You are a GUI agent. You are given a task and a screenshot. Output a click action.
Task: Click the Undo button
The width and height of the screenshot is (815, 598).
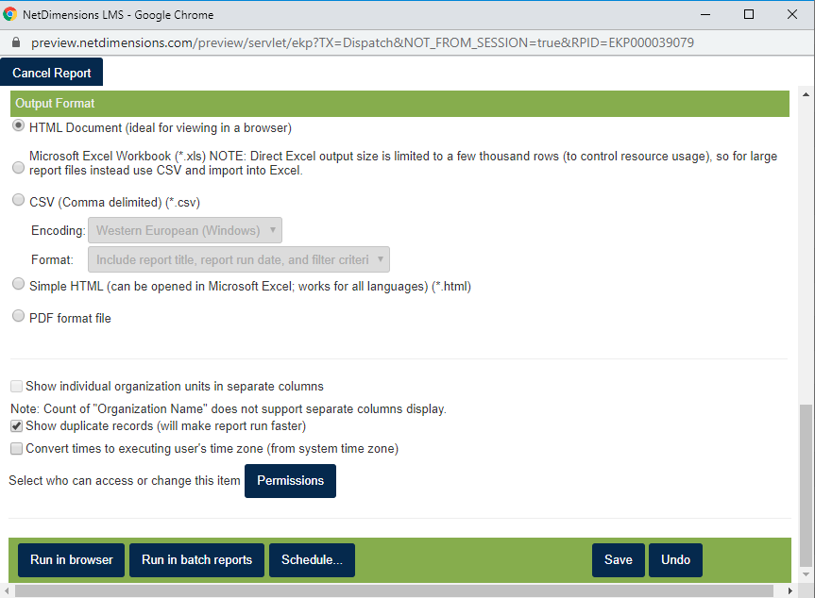click(675, 559)
